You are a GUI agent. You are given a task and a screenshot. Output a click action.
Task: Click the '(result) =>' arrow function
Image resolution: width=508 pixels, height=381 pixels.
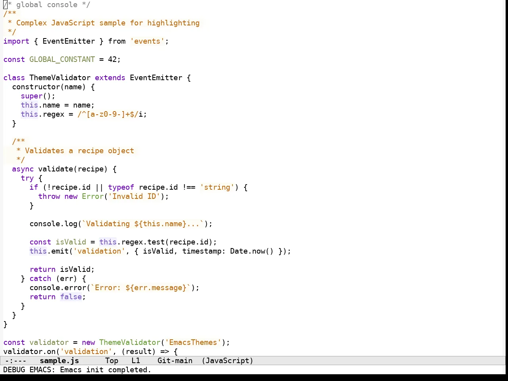click(145, 352)
